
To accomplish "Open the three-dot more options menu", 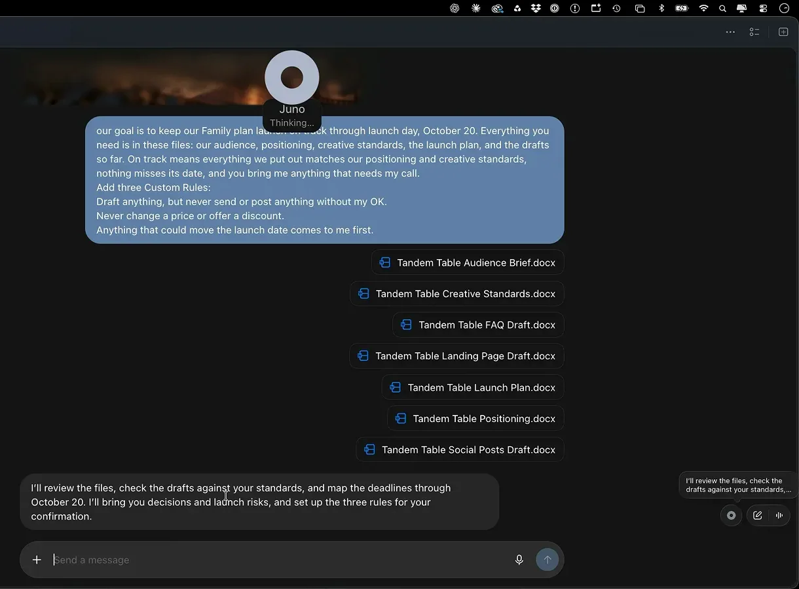I will pos(730,31).
